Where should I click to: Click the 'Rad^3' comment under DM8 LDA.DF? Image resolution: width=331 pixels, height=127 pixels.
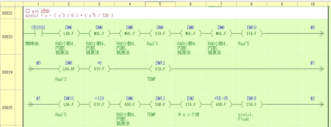coord(61,79)
